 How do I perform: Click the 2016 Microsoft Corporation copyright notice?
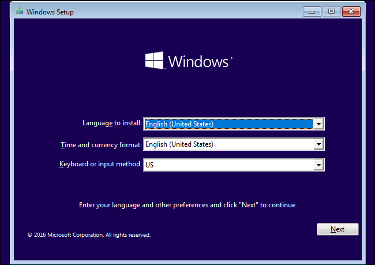point(89,235)
